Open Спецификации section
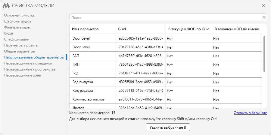Image resolution: width=271 pixels, height=135 pixels. tap(17, 39)
